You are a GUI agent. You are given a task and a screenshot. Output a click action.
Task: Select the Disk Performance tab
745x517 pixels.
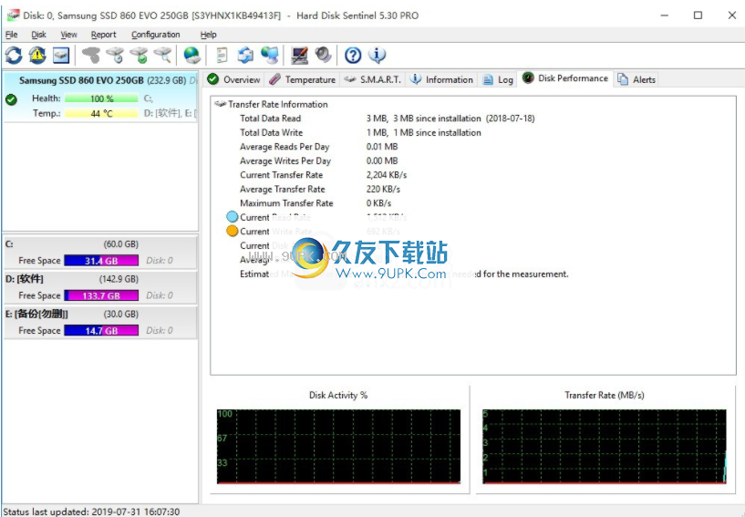[x=565, y=78]
